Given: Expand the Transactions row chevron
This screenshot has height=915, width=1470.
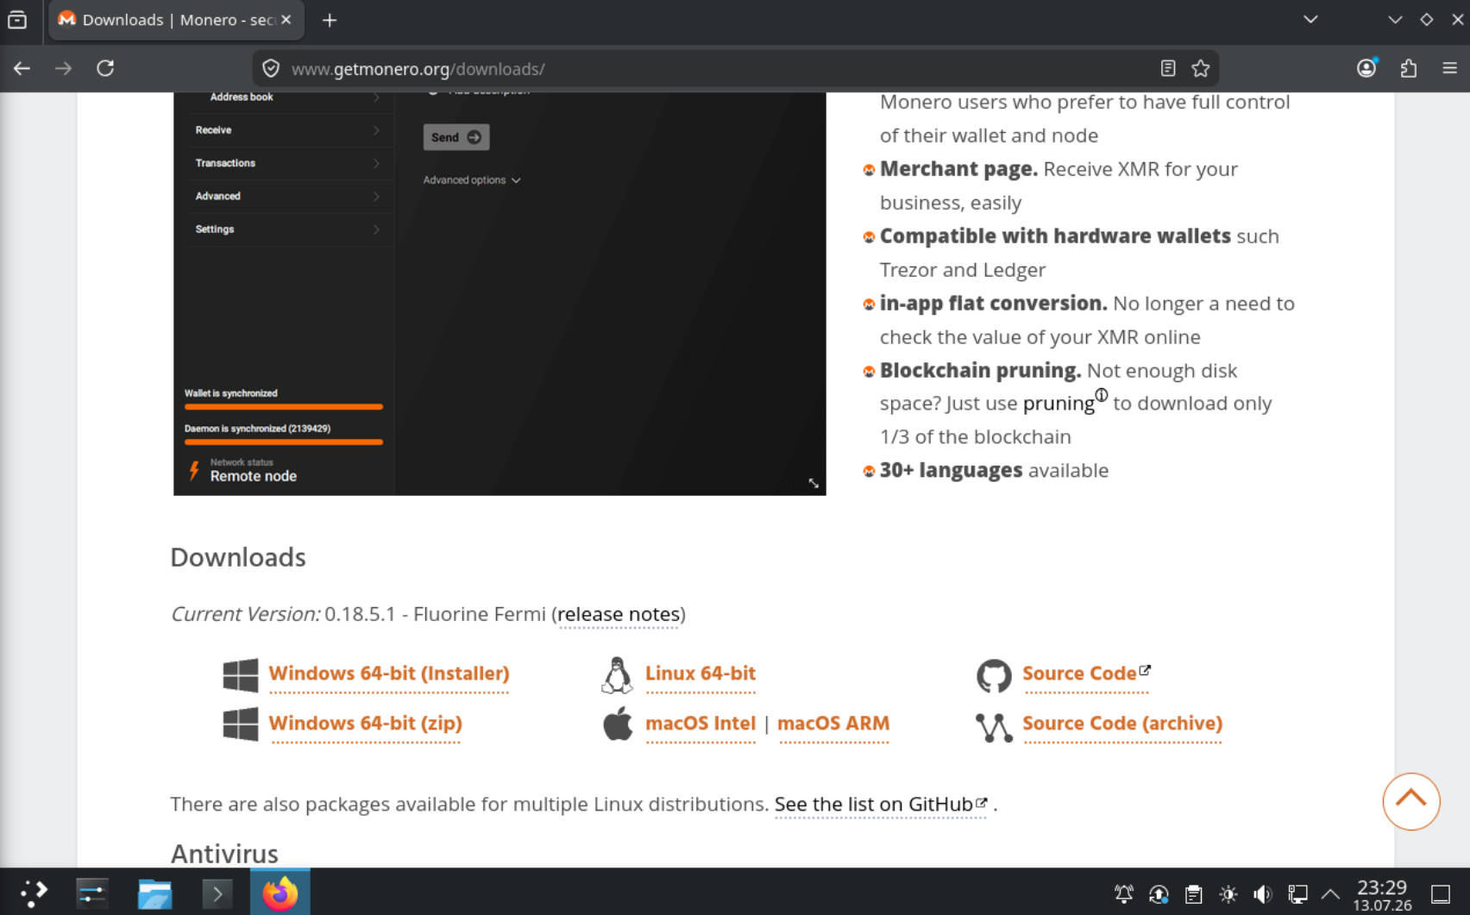Looking at the screenshot, I should tap(376, 163).
